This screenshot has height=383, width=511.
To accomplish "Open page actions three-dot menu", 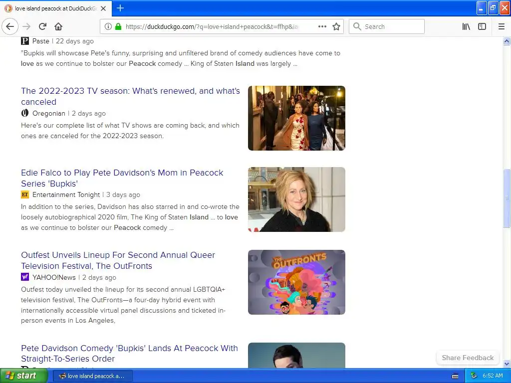I will [x=322, y=26].
